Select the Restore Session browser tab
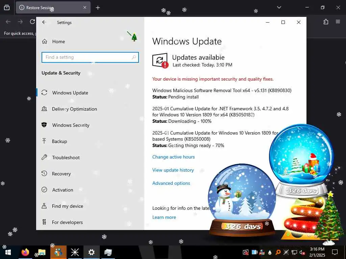 [x=53, y=7]
